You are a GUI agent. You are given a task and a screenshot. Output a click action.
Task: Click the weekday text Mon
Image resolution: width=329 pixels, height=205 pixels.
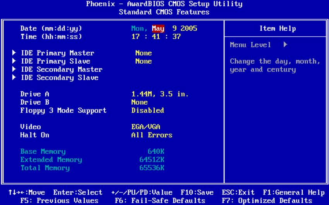pos(139,29)
